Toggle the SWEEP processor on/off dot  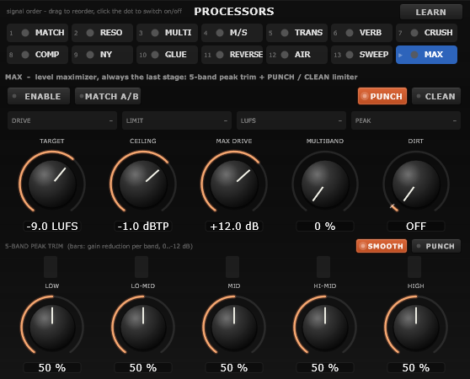point(350,55)
